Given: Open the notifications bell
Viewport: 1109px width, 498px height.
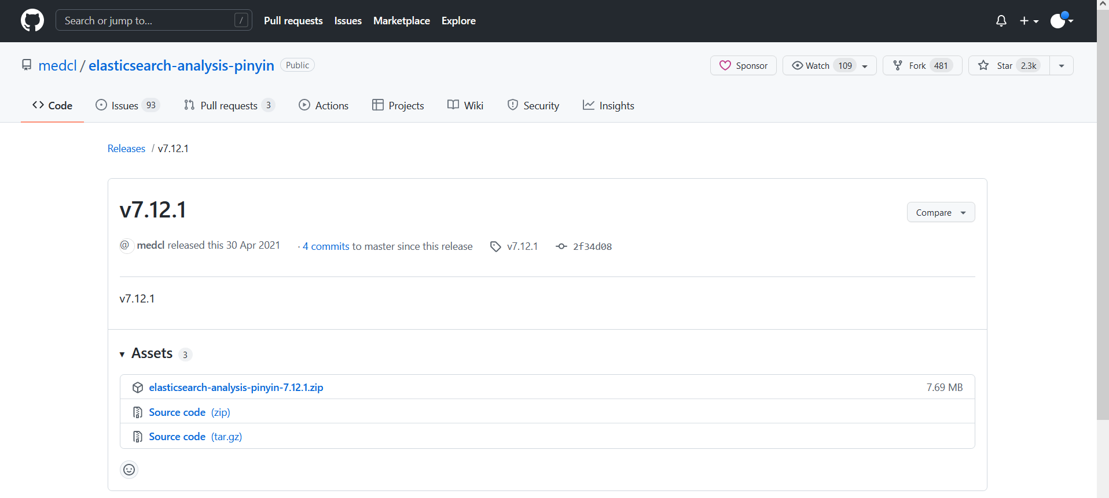Looking at the screenshot, I should pyautogui.click(x=1001, y=21).
